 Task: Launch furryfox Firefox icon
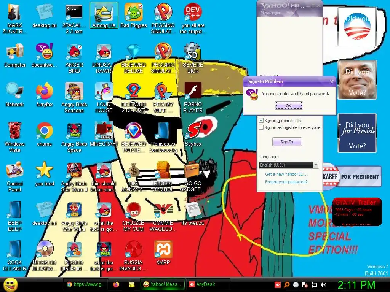[44, 95]
